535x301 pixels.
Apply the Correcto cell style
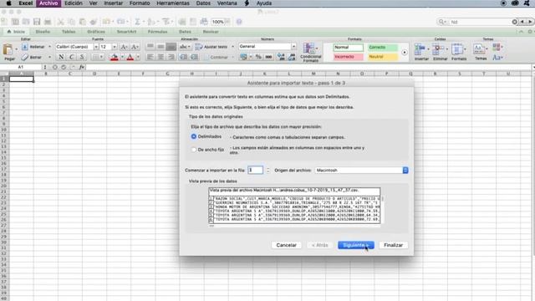(x=383, y=48)
